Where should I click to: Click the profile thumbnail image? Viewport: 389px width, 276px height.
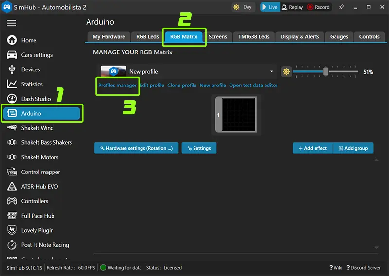point(113,71)
